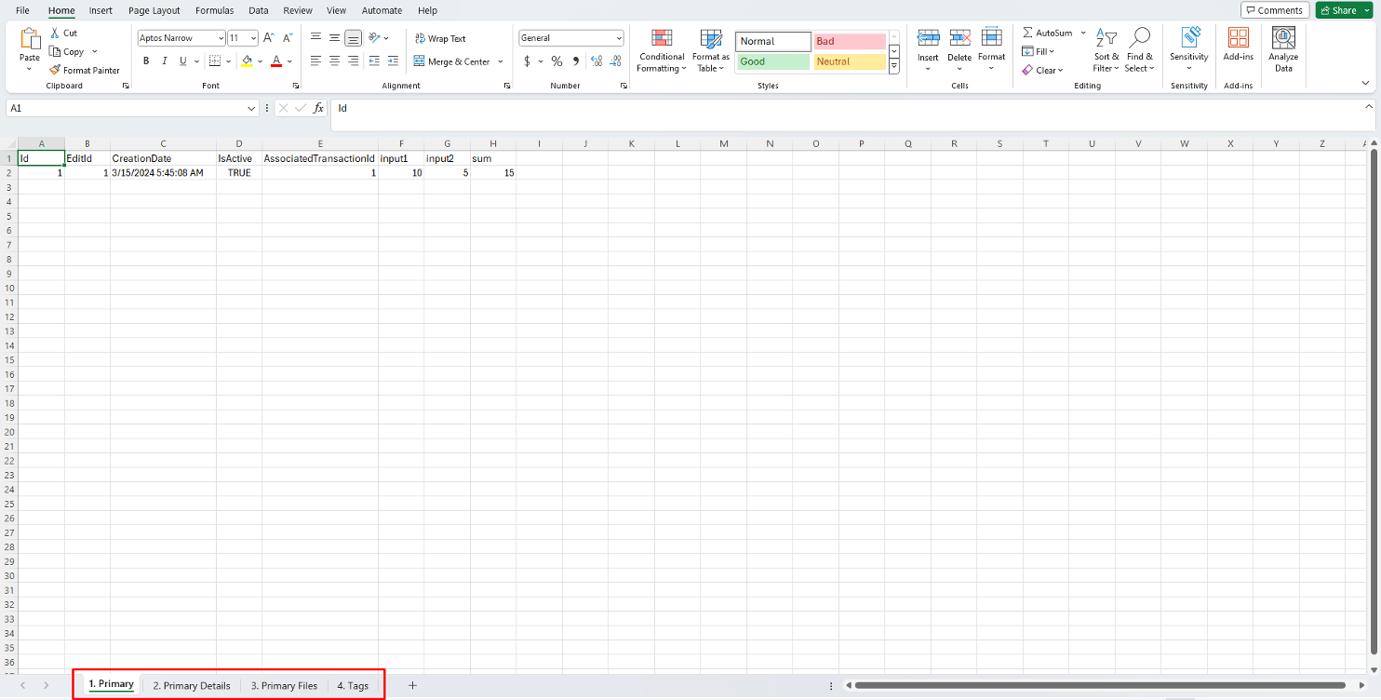This screenshot has width=1381, height=700.
Task: Apply the Borders icon
Action: click(x=215, y=61)
